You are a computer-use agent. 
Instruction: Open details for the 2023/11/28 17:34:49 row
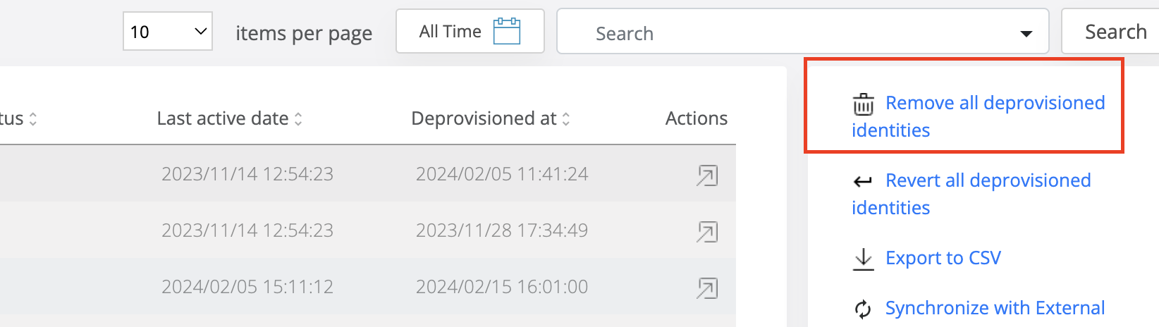coord(706,231)
